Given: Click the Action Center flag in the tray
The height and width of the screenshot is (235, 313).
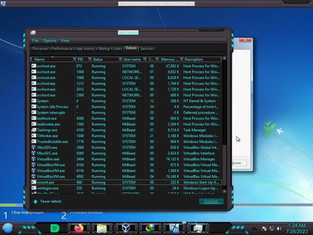Looking at the screenshot, I should (264, 228).
